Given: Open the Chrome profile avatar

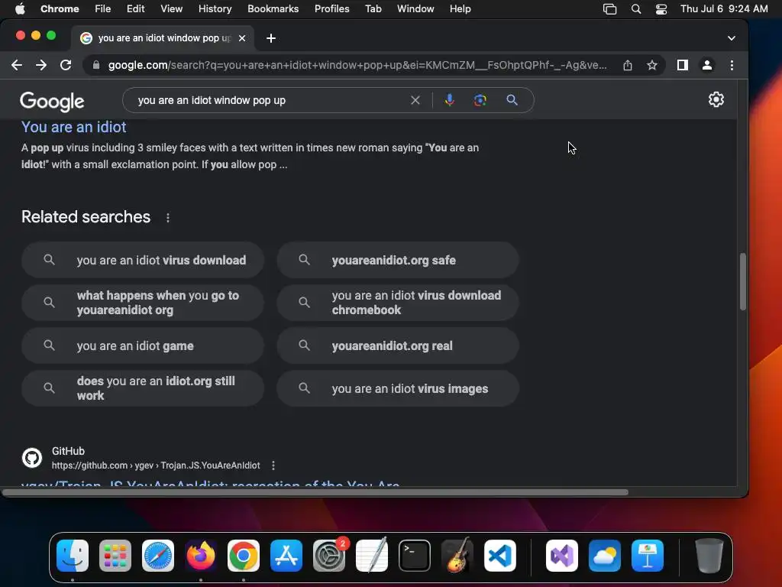Looking at the screenshot, I should click(706, 65).
